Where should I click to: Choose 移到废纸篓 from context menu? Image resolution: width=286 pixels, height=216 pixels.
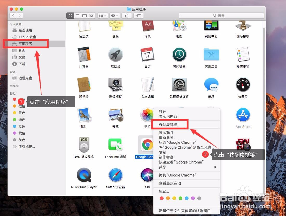pos(170,125)
